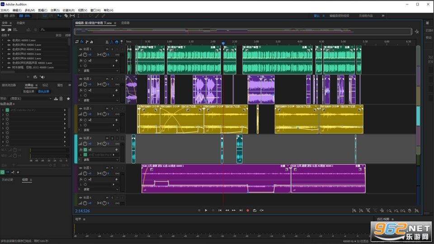434x244 pixels.
Task: Select the Razor tool in toolbar
Action: [x=66, y=16]
